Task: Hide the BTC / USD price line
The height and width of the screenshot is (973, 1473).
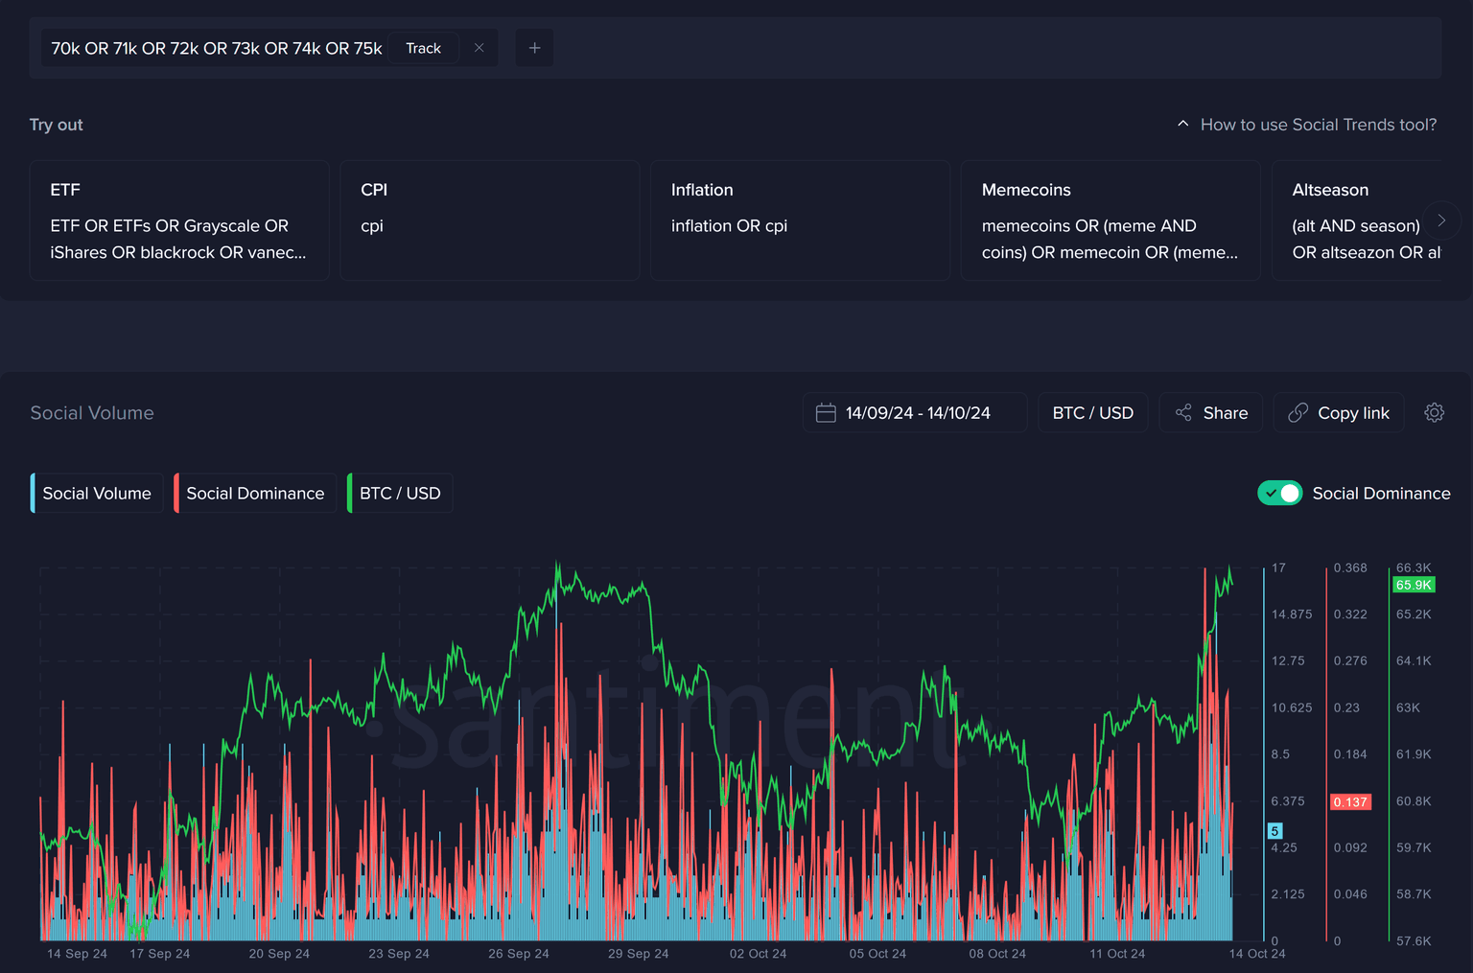Action: point(400,493)
